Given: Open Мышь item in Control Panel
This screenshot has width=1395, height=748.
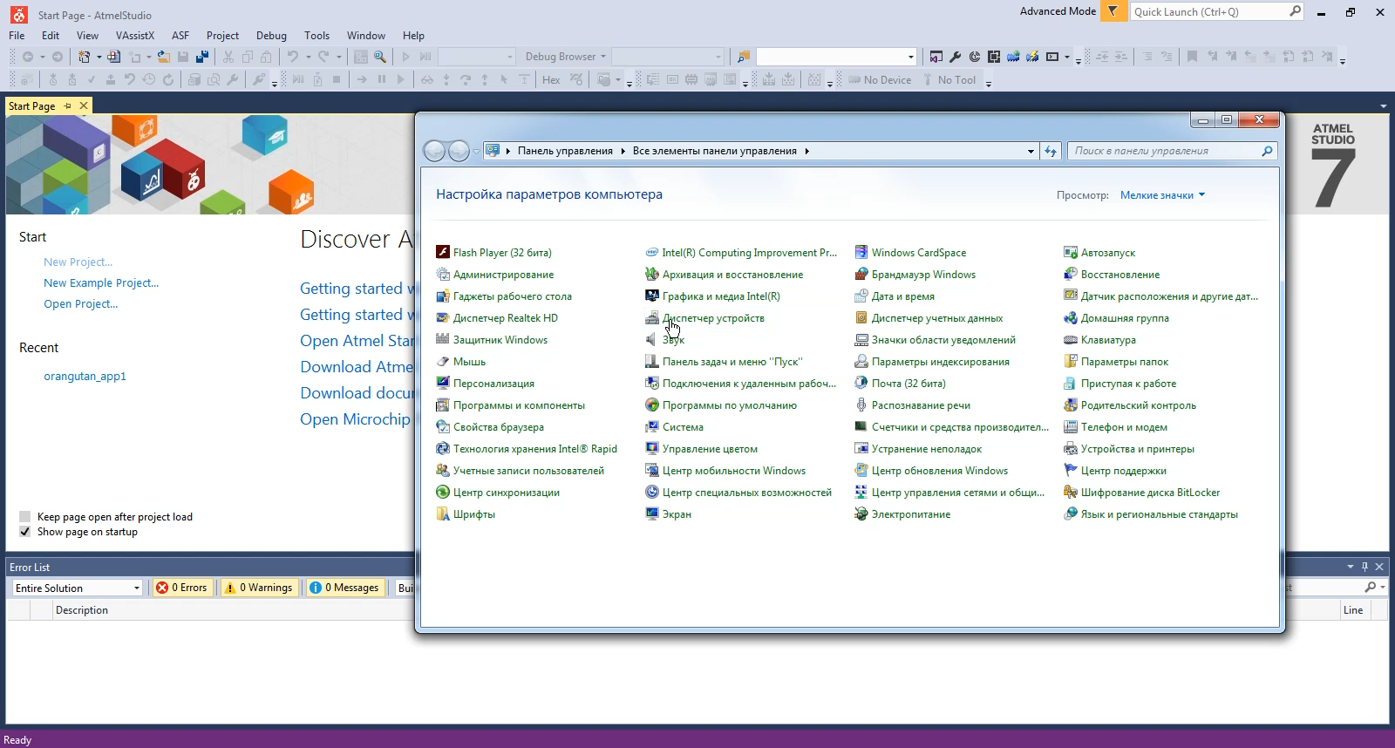Looking at the screenshot, I should [x=460, y=362].
